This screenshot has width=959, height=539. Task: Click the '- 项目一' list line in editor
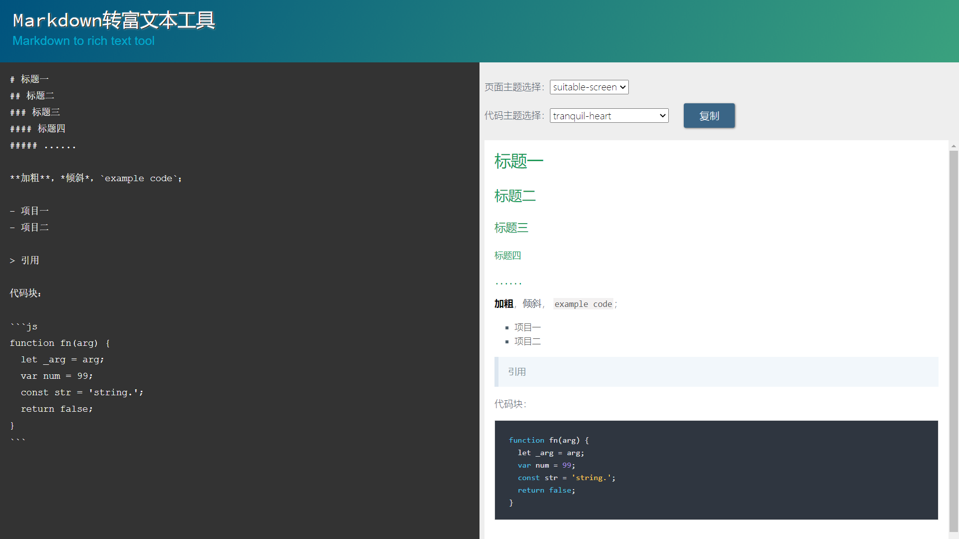point(30,211)
